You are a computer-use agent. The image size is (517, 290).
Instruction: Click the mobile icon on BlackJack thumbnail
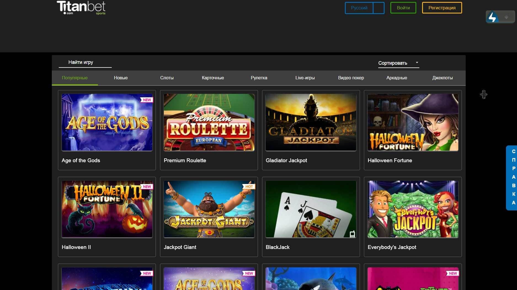coord(352,234)
